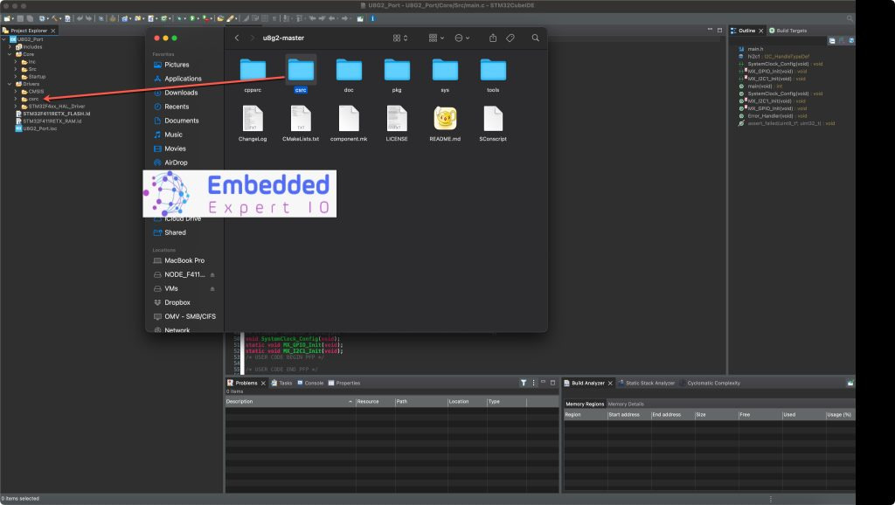Expand the STM32F4xx_HAL_Driver node
The image size is (895, 505).
[x=16, y=106]
